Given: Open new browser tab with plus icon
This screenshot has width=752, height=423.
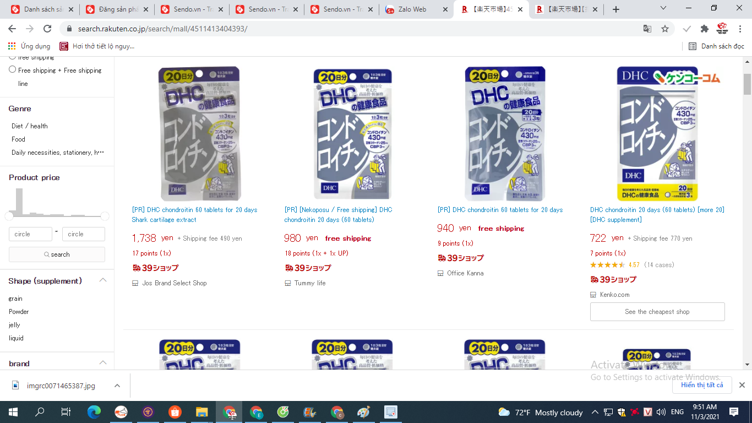Looking at the screenshot, I should [616, 9].
